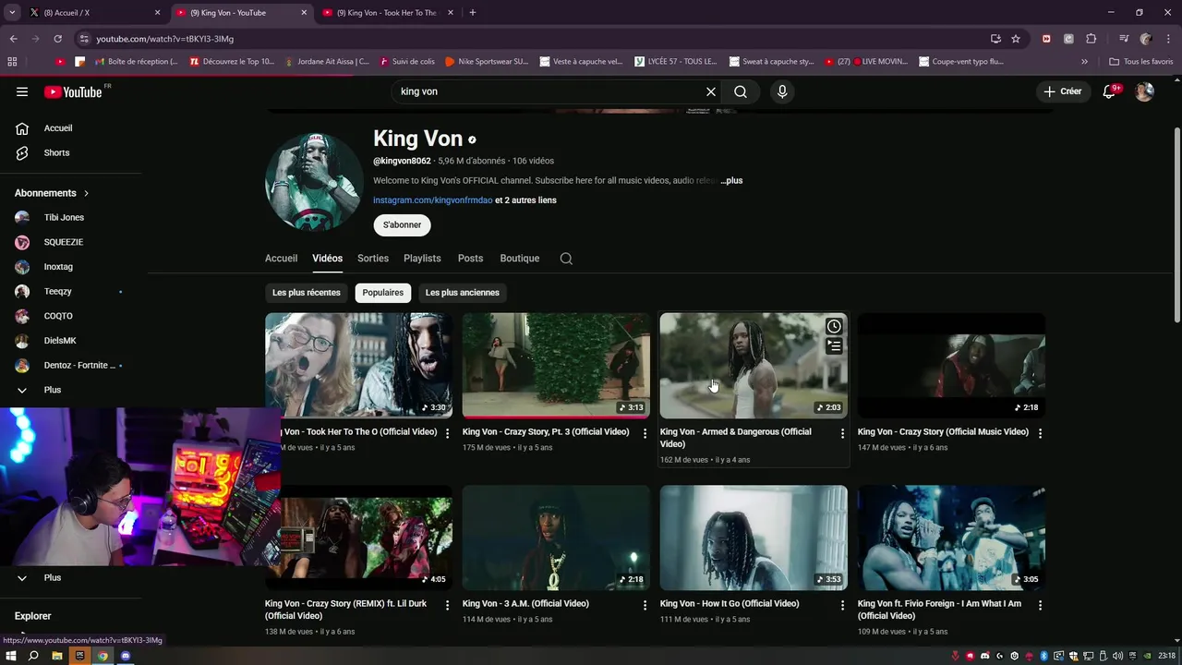Switch to Took Her To The O browser tab

(387, 13)
